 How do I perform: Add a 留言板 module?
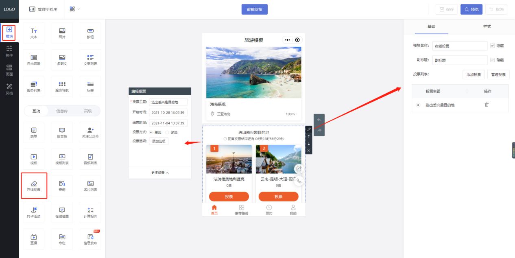coord(62,133)
